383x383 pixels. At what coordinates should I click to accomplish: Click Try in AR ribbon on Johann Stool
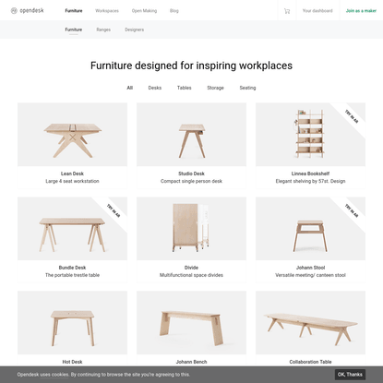coord(352,210)
